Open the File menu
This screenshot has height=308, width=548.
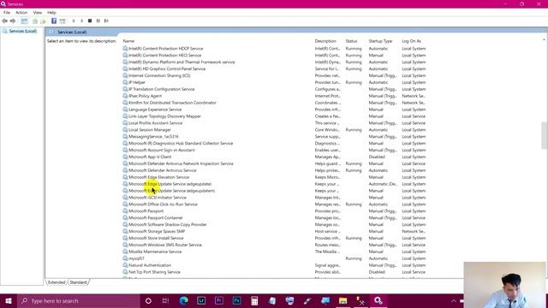(7, 13)
